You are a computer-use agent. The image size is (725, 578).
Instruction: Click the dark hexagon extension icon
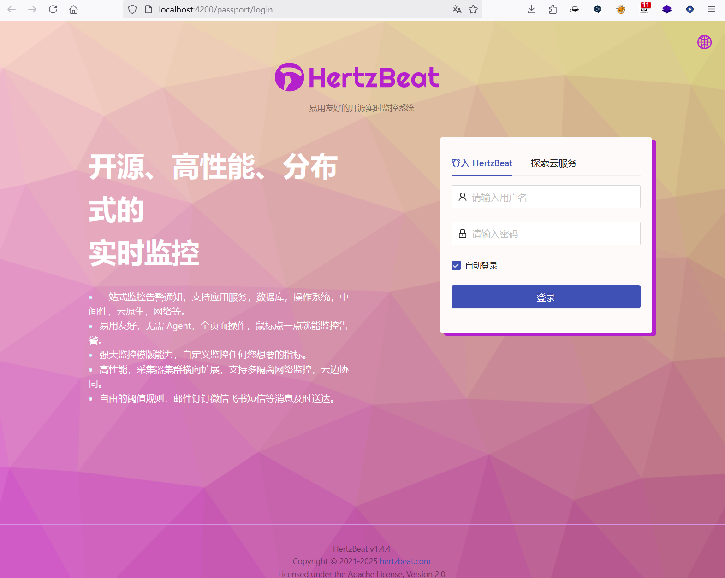click(x=598, y=9)
